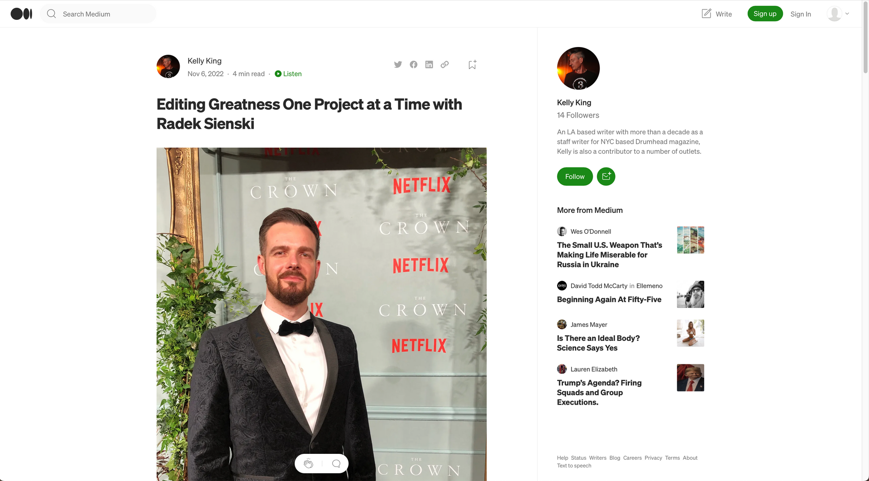Click the article title heading
The width and height of the screenshot is (869, 481).
(x=309, y=114)
